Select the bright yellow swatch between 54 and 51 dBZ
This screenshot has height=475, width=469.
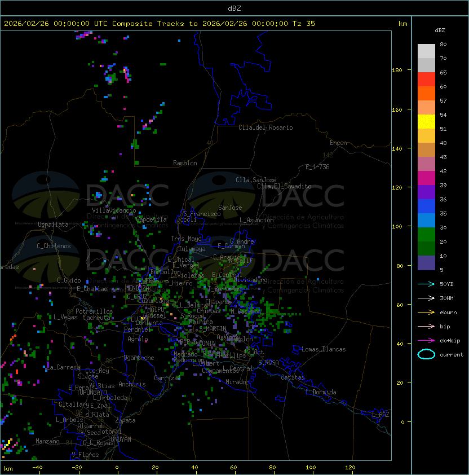coord(426,121)
